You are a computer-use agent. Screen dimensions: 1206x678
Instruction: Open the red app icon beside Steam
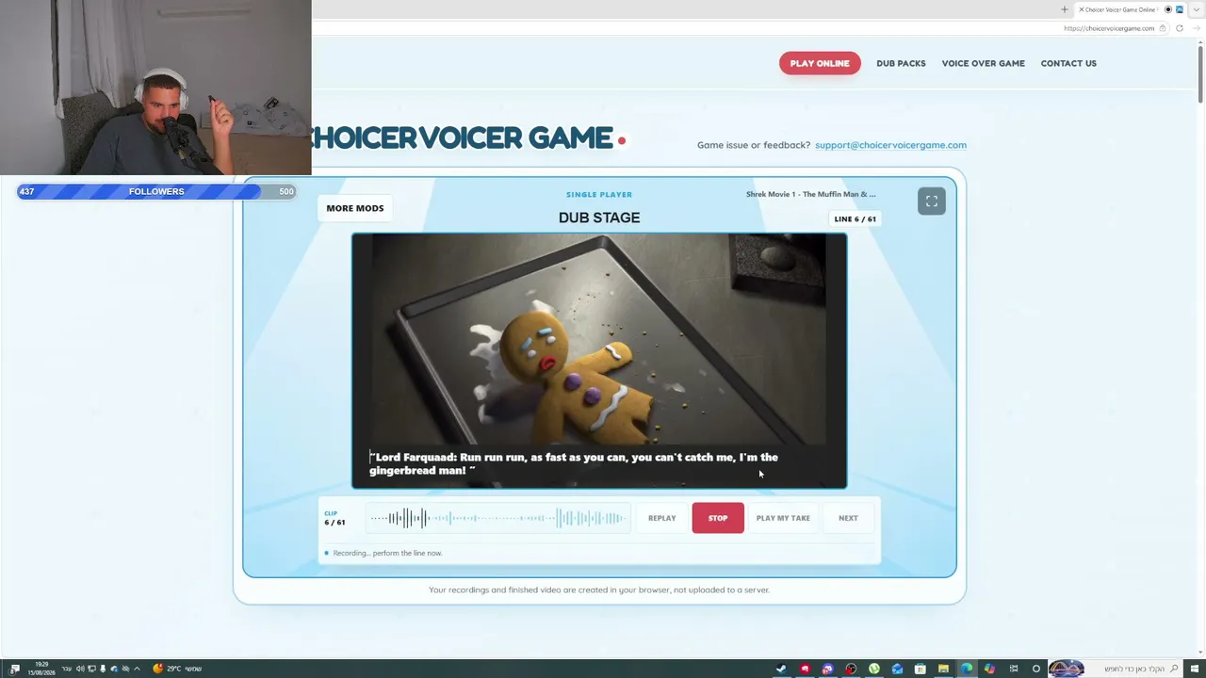click(805, 669)
